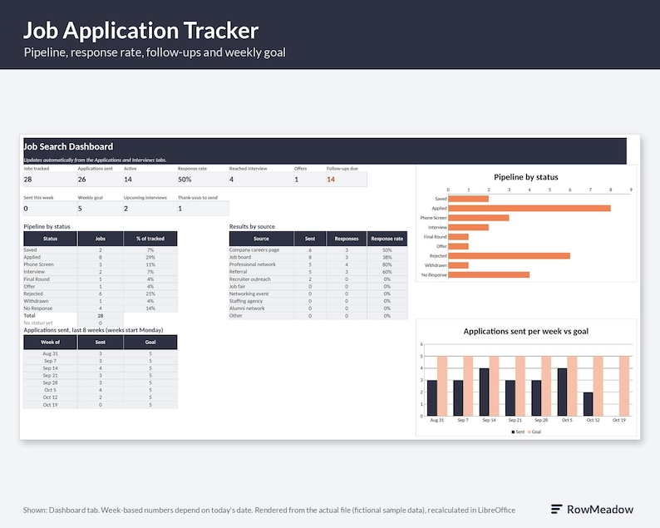The image size is (660, 528).
Task: Select the Oct 12 week row
Action: [x=101, y=397]
